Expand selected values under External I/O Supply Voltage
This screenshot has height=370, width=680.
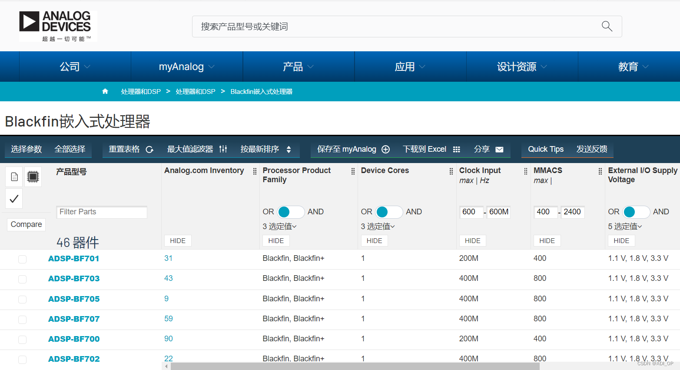(625, 227)
